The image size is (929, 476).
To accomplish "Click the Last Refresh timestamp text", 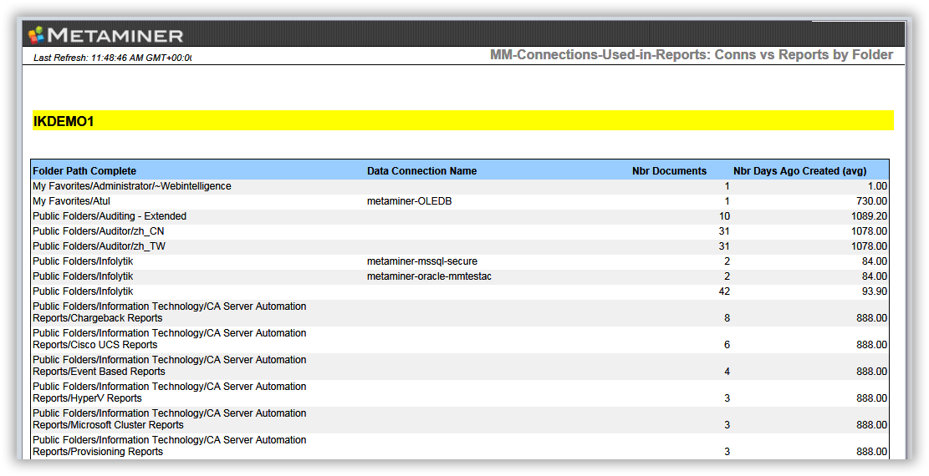I will pos(113,58).
